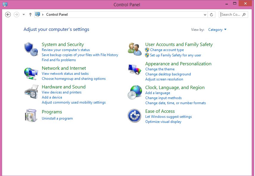
Task: Click the Forward arrow navigation button
Action: pyautogui.click(x=16, y=15)
